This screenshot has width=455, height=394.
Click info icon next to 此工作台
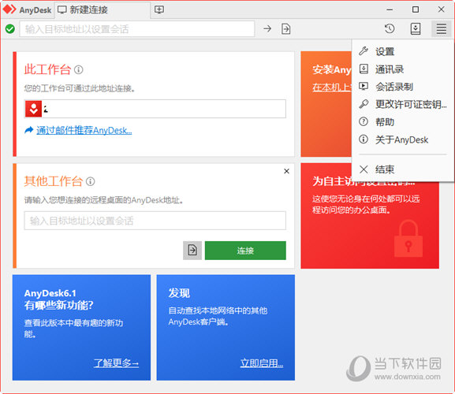click(x=78, y=69)
